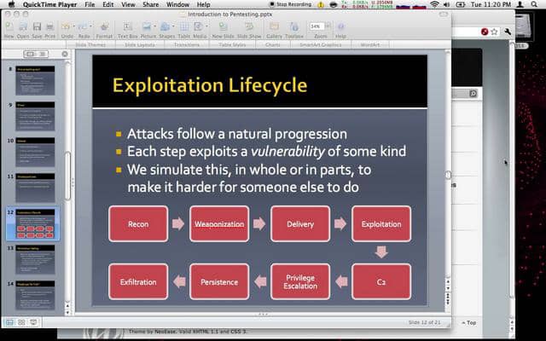Click the New presentation toolbar icon
This screenshot has width=546, height=341.
pos(9,27)
